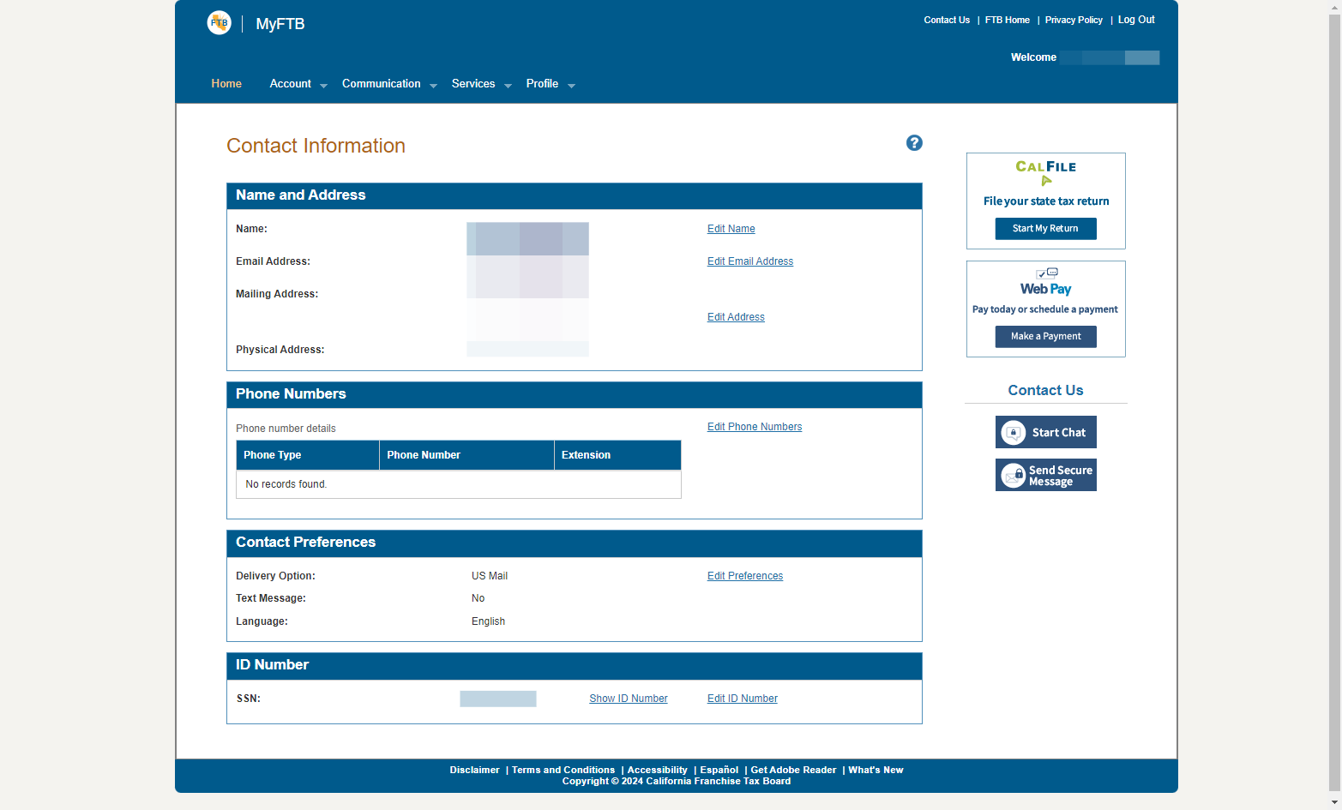This screenshot has height=810, width=1342.
Task: Send a secure message
Action: 1046,475
